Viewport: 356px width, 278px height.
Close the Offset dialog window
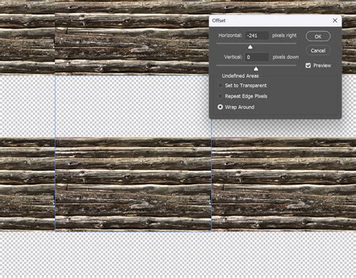click(x=335, y=20)
